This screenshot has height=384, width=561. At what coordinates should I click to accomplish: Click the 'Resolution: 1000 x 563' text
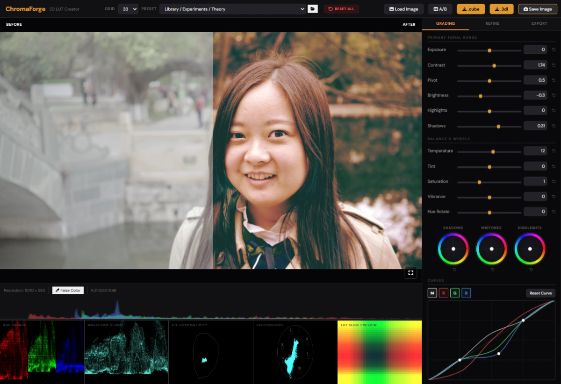coord(24,291)
